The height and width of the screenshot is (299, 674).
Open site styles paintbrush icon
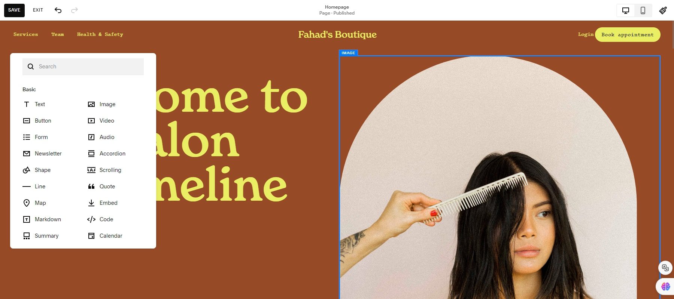pyautogui.click(x=663, y=10)
